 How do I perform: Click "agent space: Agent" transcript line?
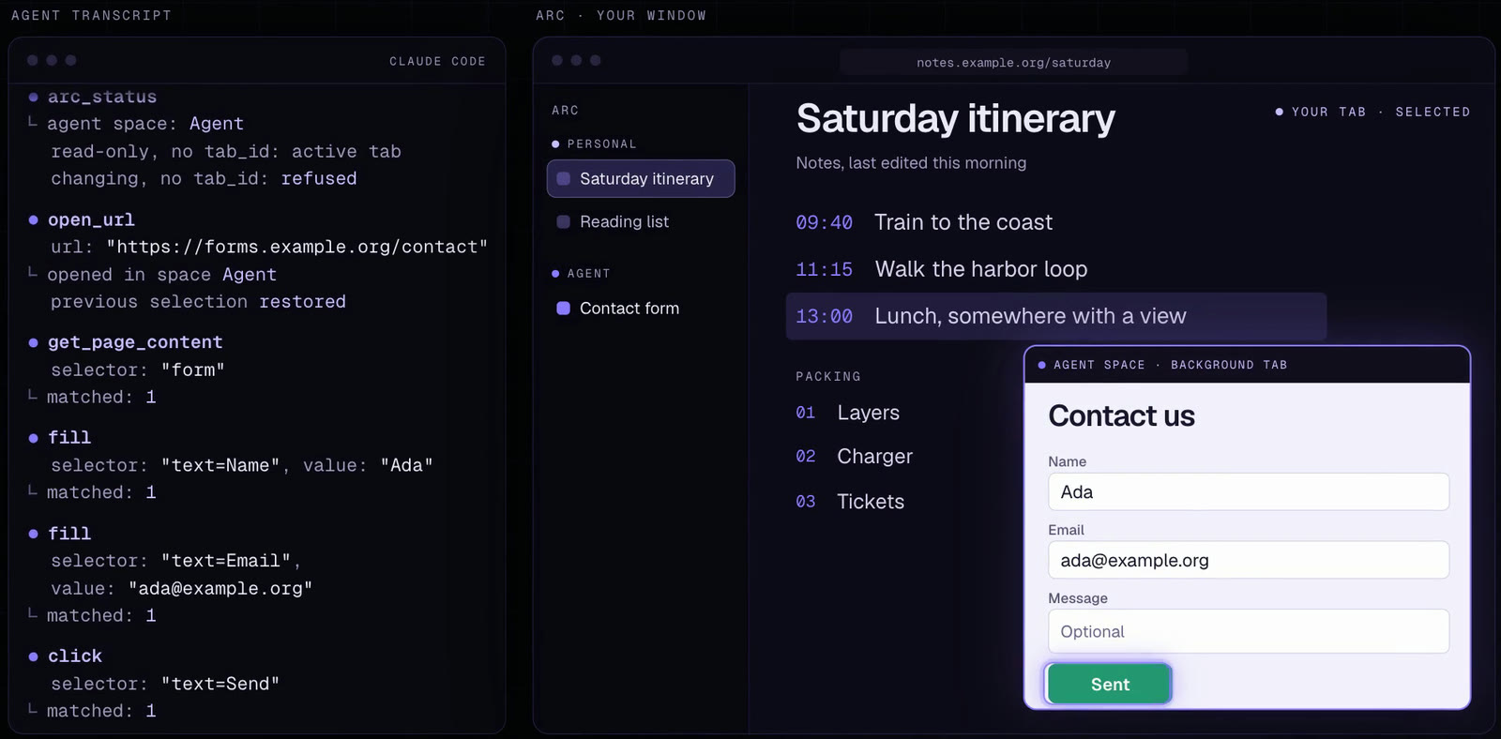pos(145,124)
